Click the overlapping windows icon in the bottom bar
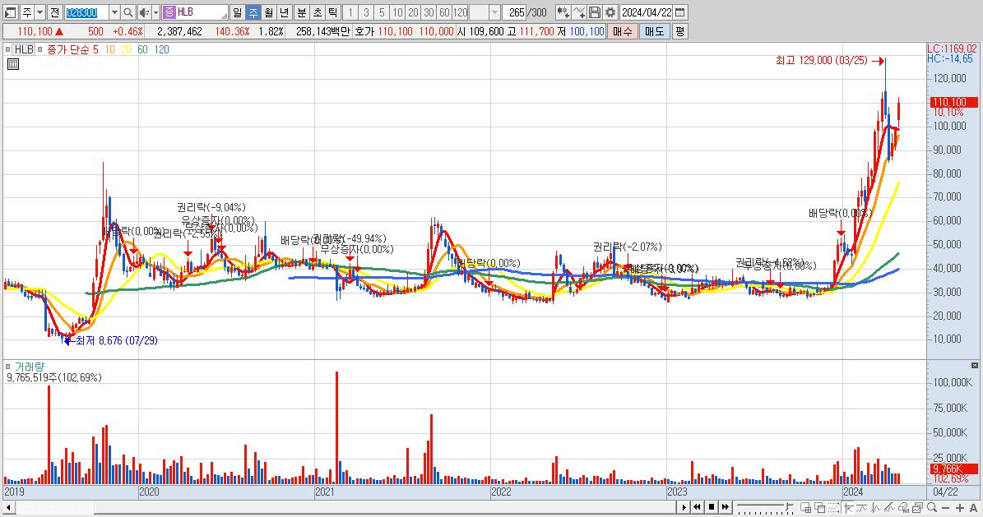This screenshot has height=517, width=983. (x=819, y=506)
